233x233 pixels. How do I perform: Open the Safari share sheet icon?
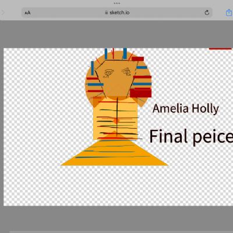point(229,13)
